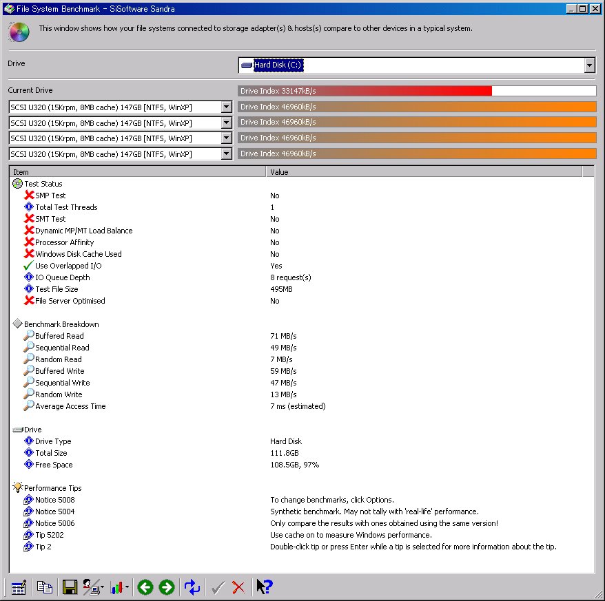Click the Item column header

click(137, 172)
